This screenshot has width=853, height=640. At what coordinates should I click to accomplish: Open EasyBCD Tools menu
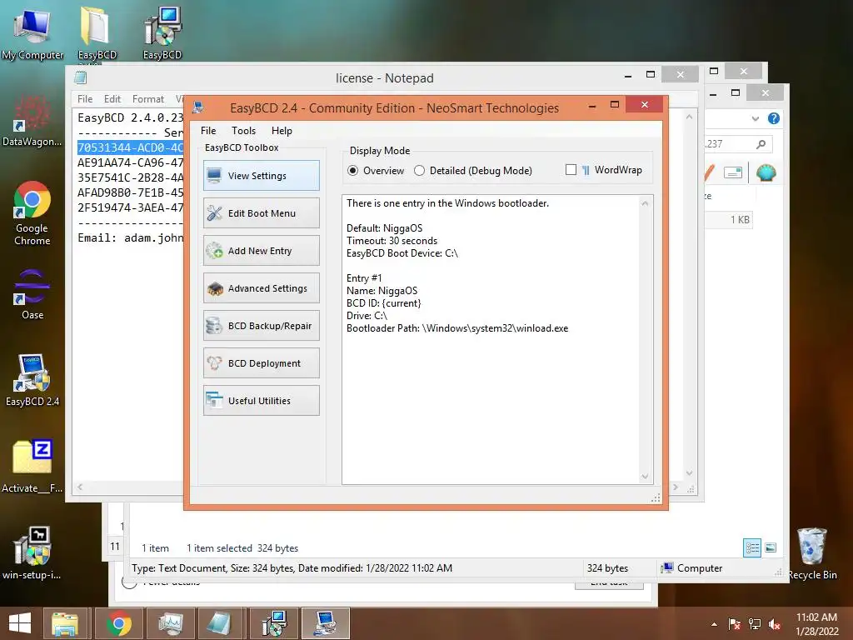click(x=243, y=131)
